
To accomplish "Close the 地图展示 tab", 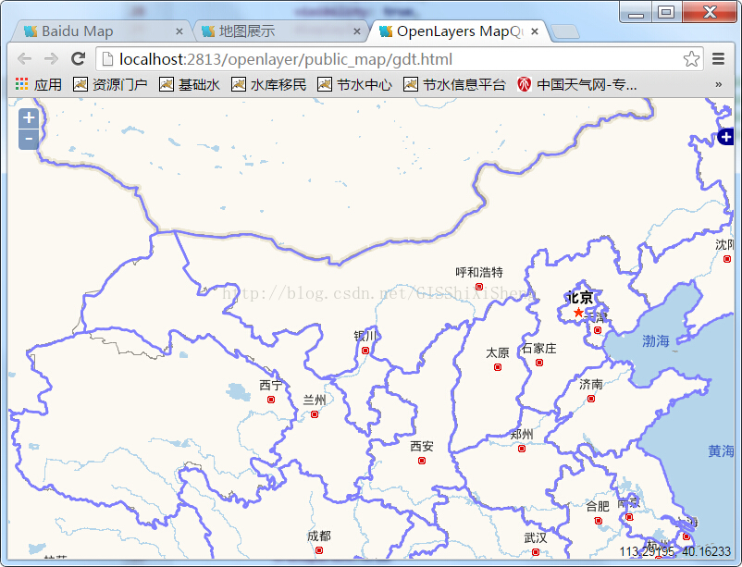I will click(357, 31).
